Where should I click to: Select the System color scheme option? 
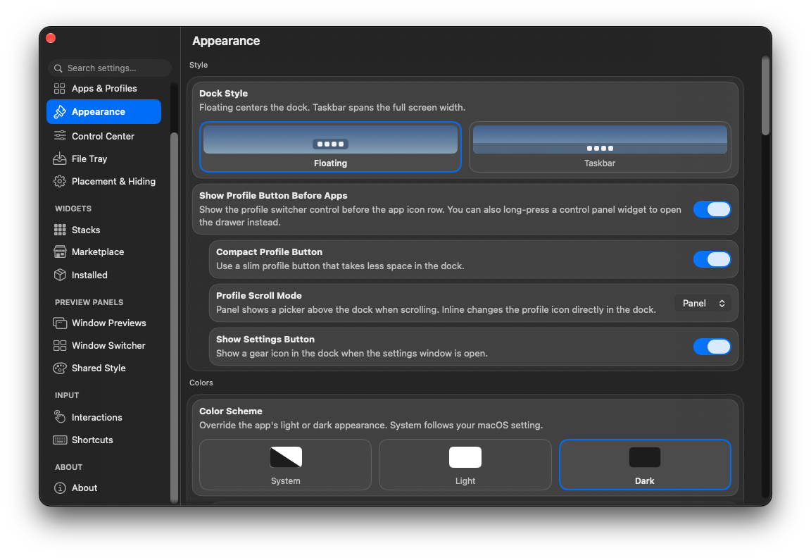285,465
